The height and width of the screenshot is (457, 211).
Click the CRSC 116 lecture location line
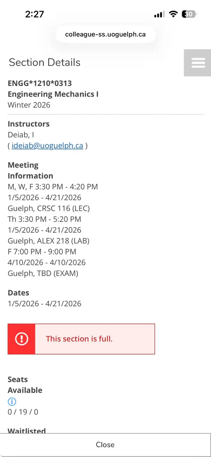tap(48, 208)
